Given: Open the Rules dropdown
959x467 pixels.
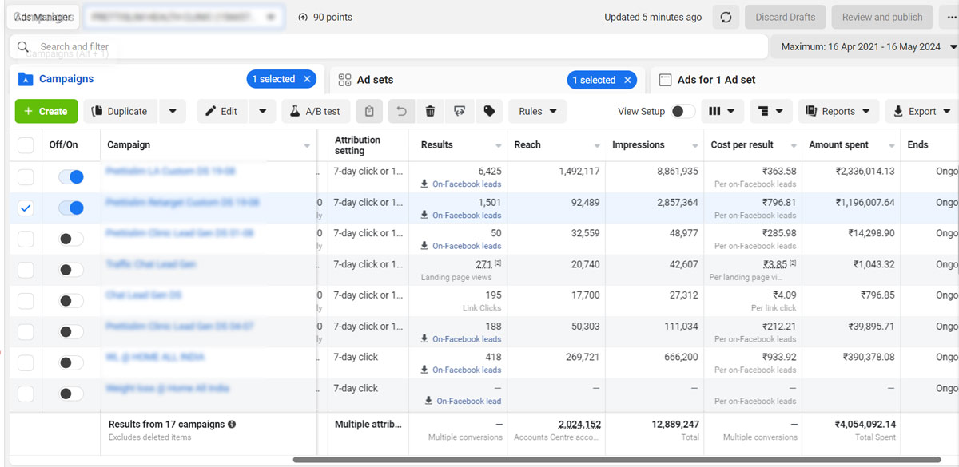Looking at the screenshot, I should click(x=538, y=112).
